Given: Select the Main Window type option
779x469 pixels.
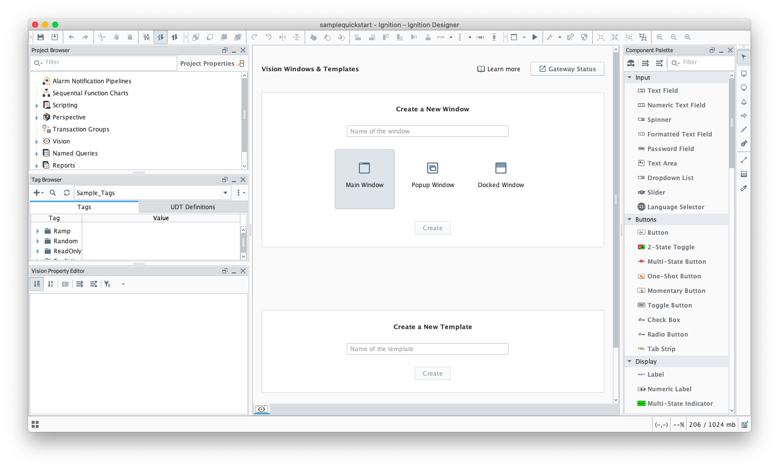Looking at the screenshot, I should (x=364, y=179).
